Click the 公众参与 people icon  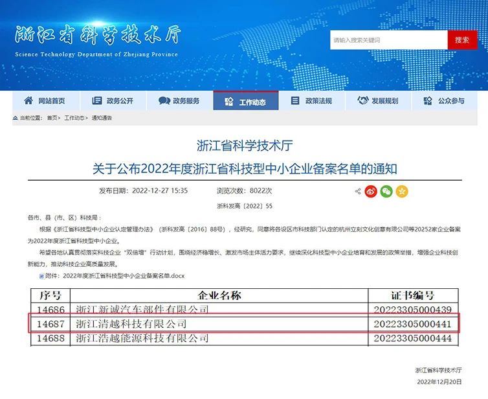[428, 101]
